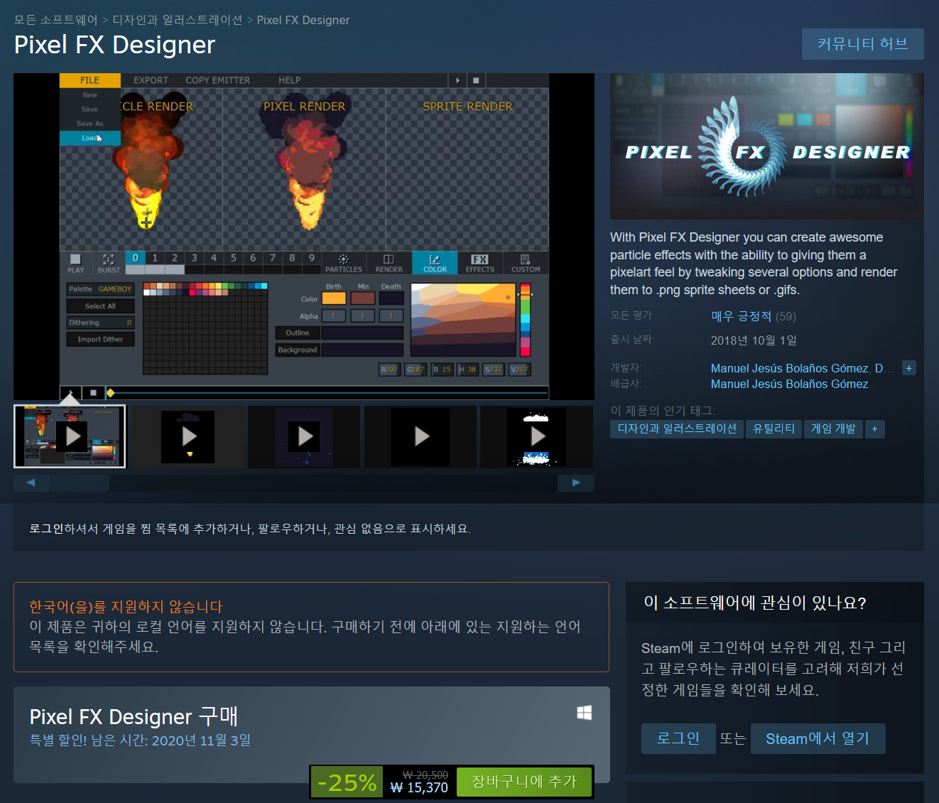The image size is (939, 803).
Task: Select the 디자인과 일러스트레이션 tag
Action: tap(677, 429)
